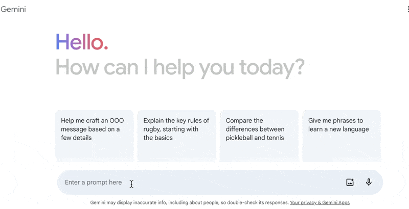Open Your privacy & Gemini Apps link
Screen dimensions: 409x209
tap(320, 203)
